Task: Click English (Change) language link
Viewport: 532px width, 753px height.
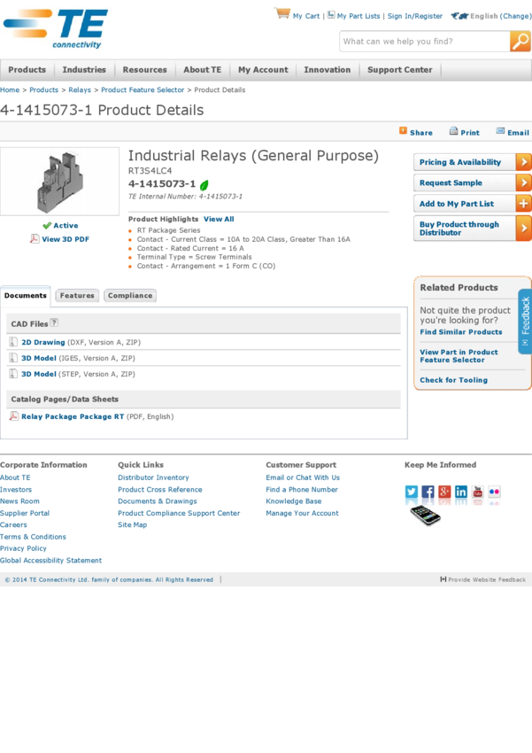Action: pyautogui.click(x=501, y=16)
